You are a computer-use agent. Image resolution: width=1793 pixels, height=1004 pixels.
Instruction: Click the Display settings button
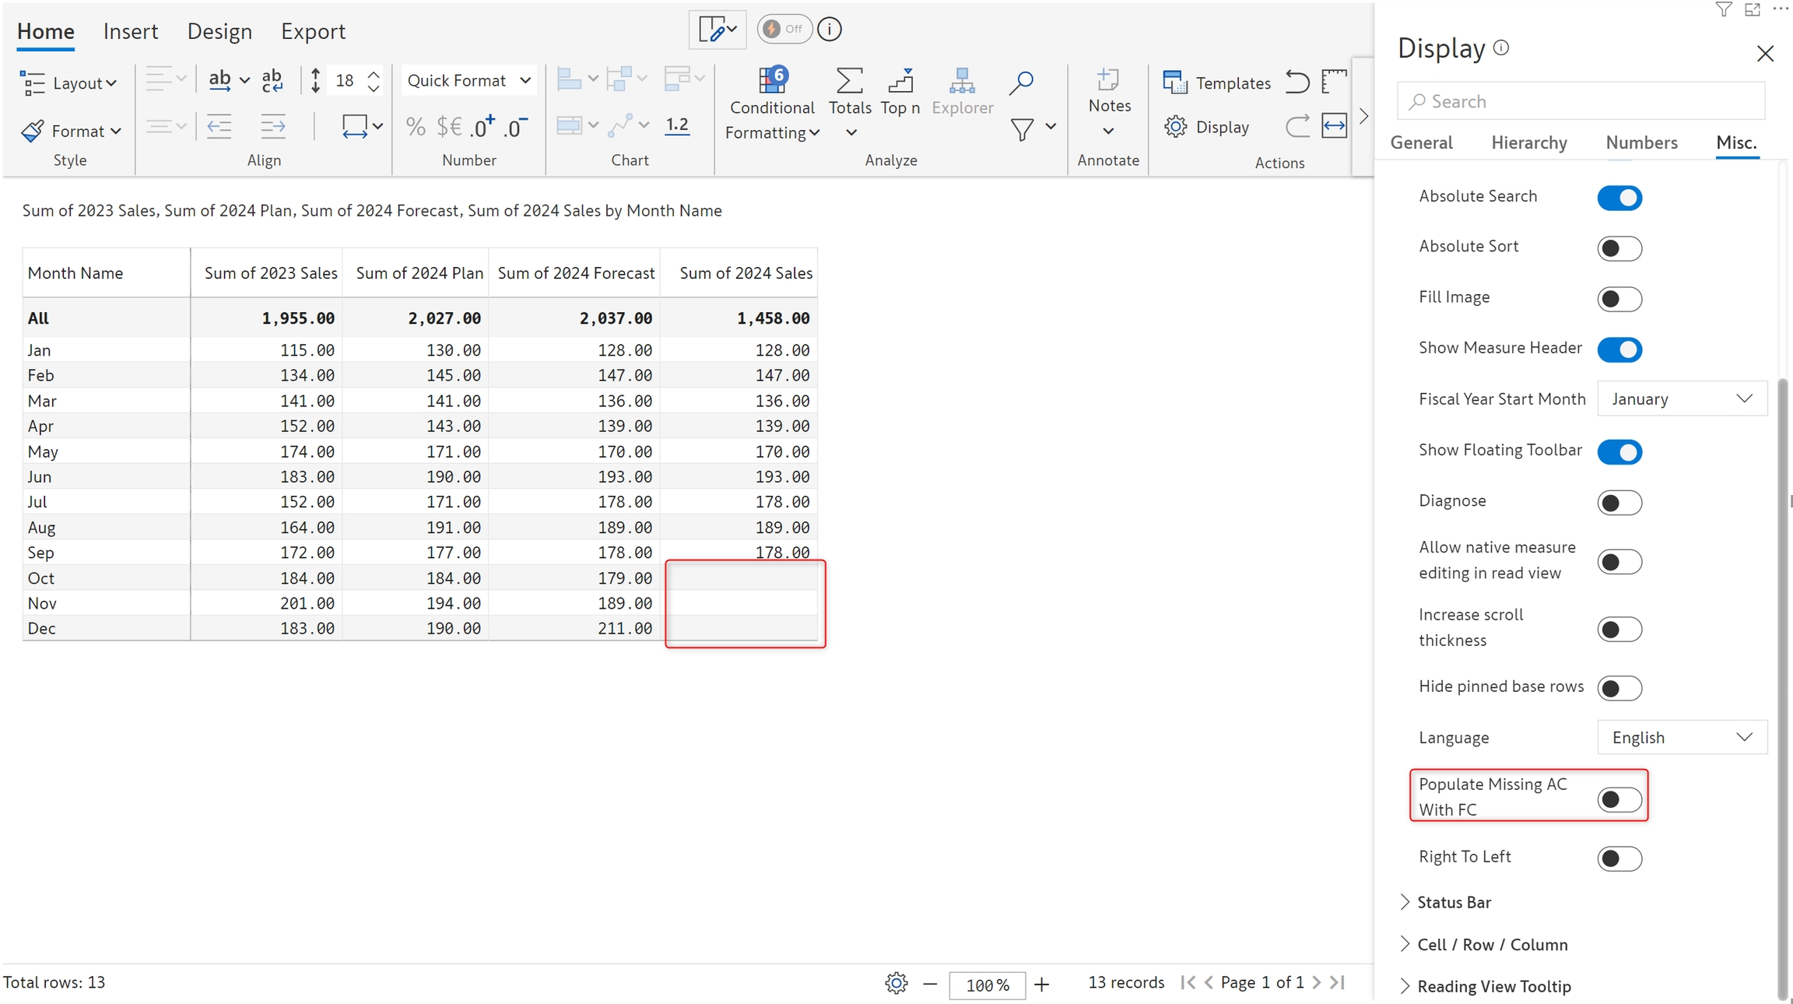1207,127
